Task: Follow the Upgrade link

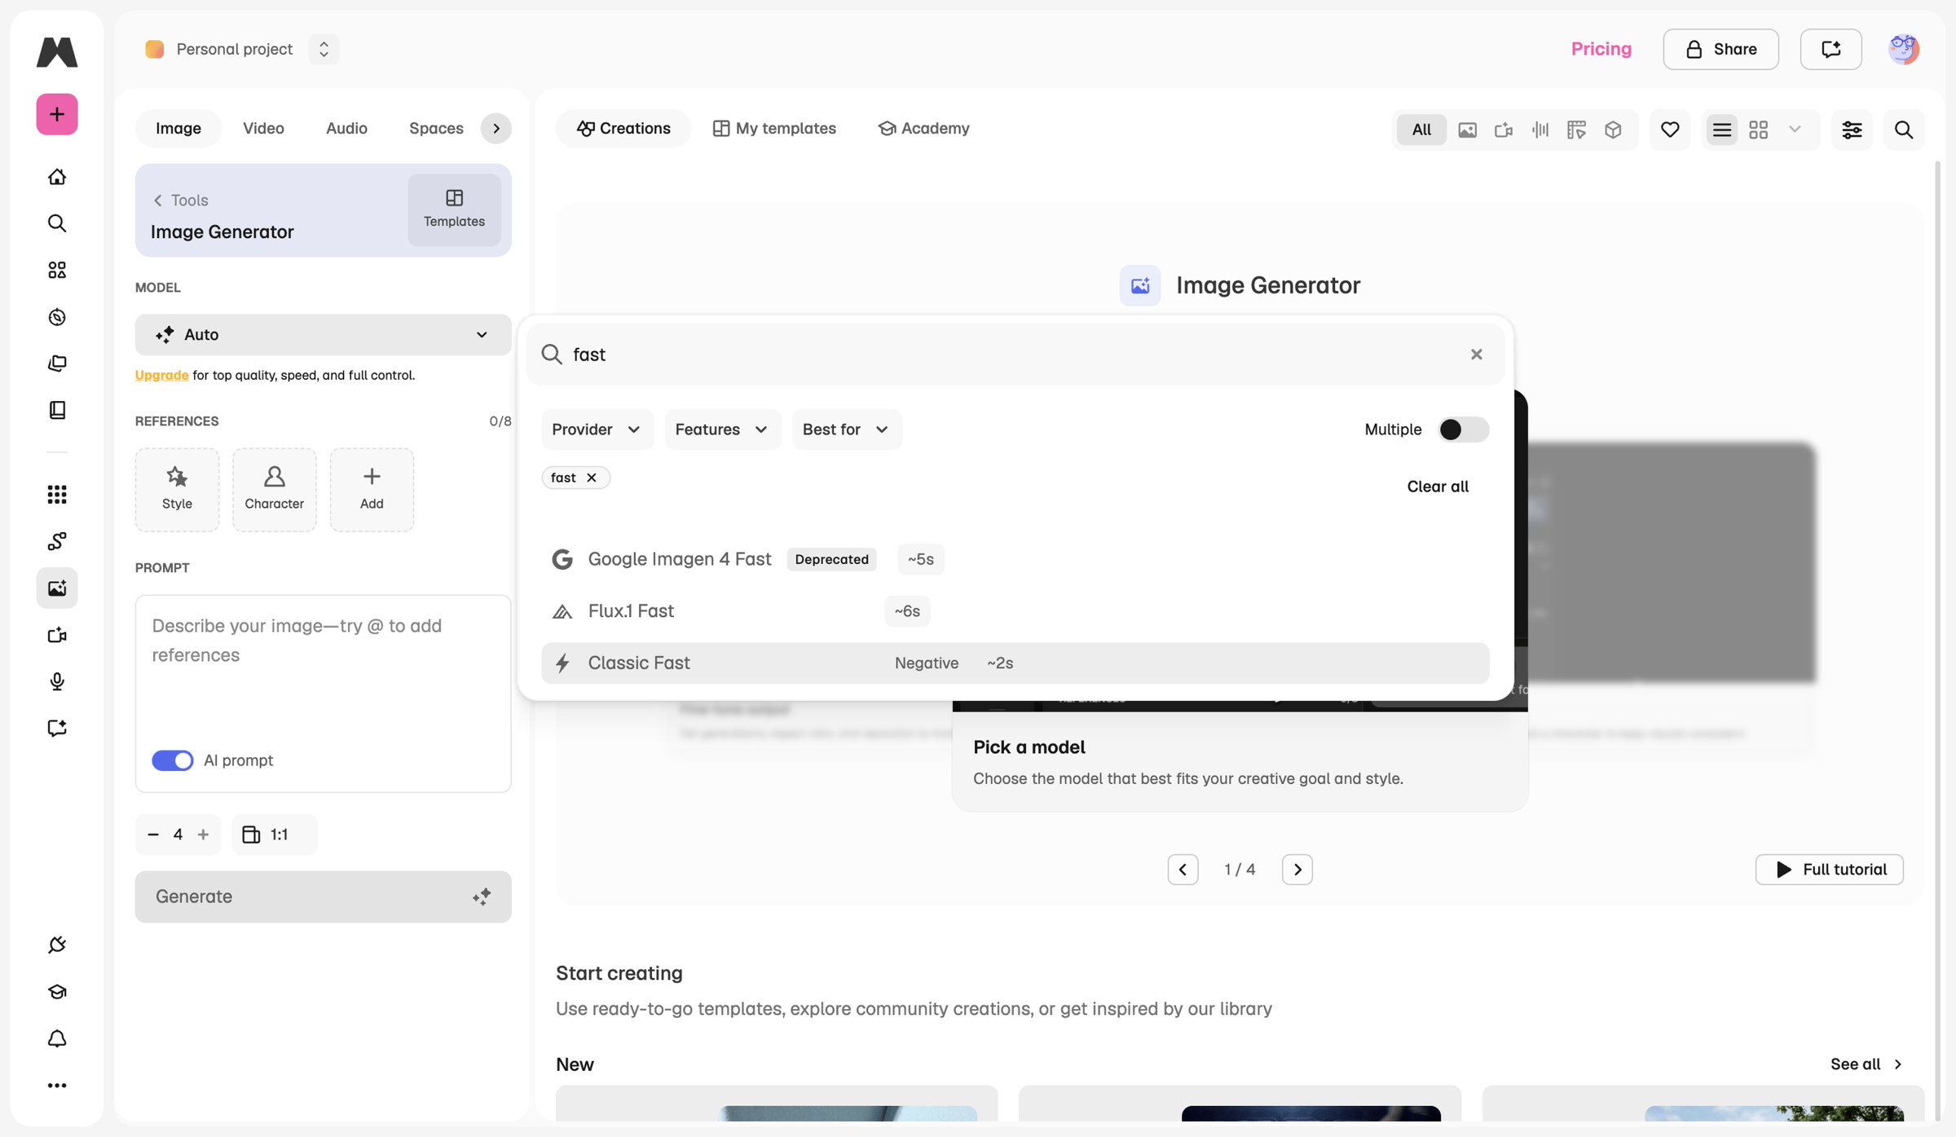Action: pos(161,375)
